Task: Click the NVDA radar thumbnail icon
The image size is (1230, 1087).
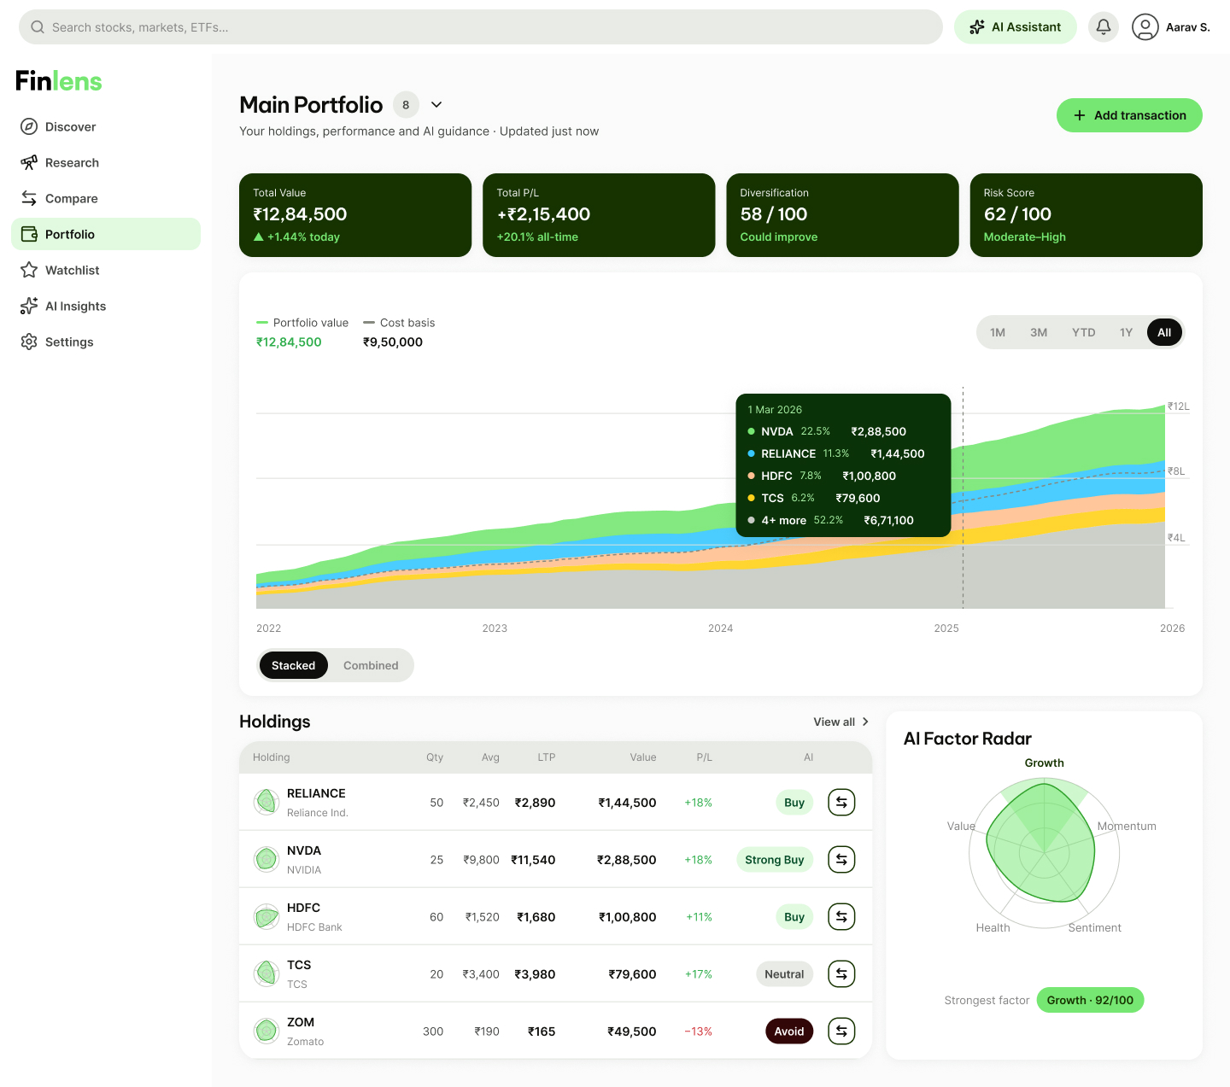Action: coord(266,859)
